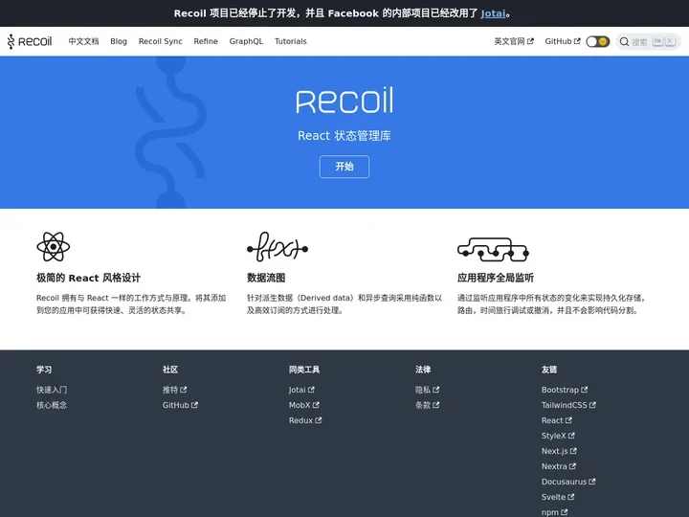This screenshot has width=689, height=517.
Task: Follow the Jotai link in top banner
Action: [493, 13]
